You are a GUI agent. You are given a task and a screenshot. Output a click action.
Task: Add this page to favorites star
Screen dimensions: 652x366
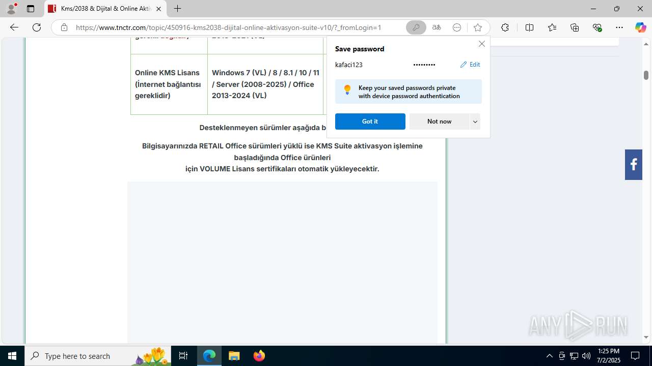tap(477, 27)
